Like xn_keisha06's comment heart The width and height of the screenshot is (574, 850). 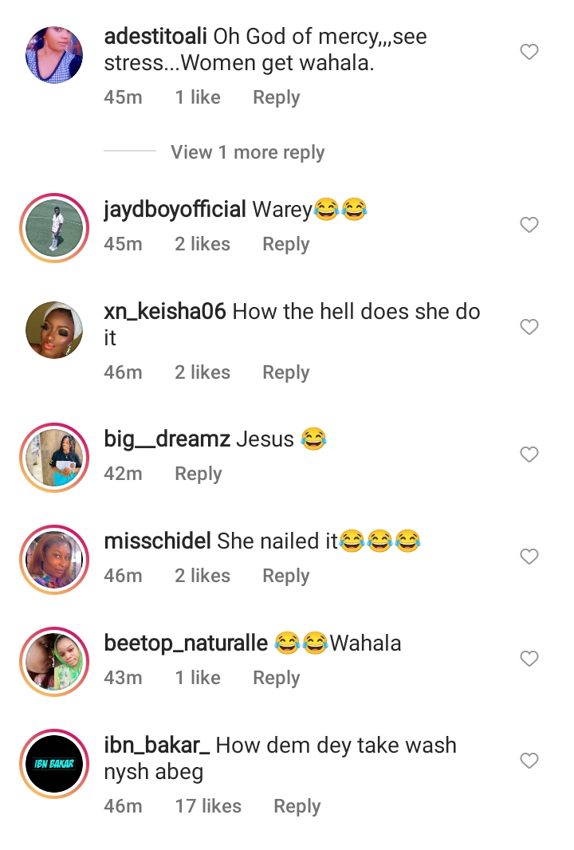pos(529,326)
